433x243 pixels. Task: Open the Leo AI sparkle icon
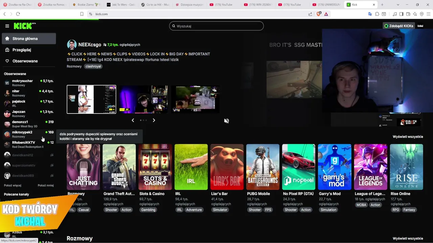pyautogui.click(x=415, y=14)
